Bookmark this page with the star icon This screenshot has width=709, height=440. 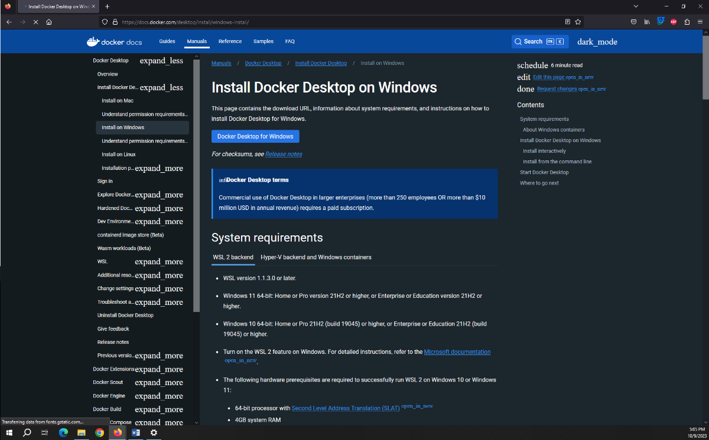click(578, 22)
